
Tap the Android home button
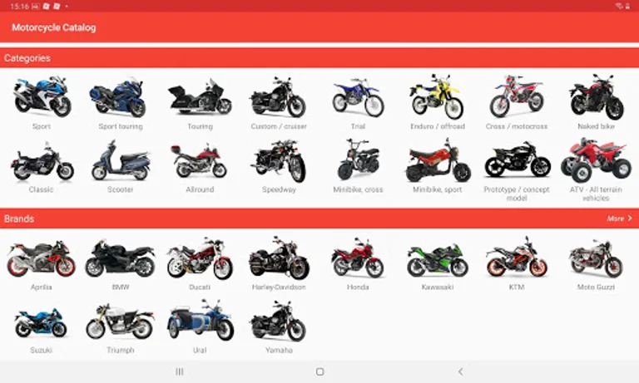[319, 371]
